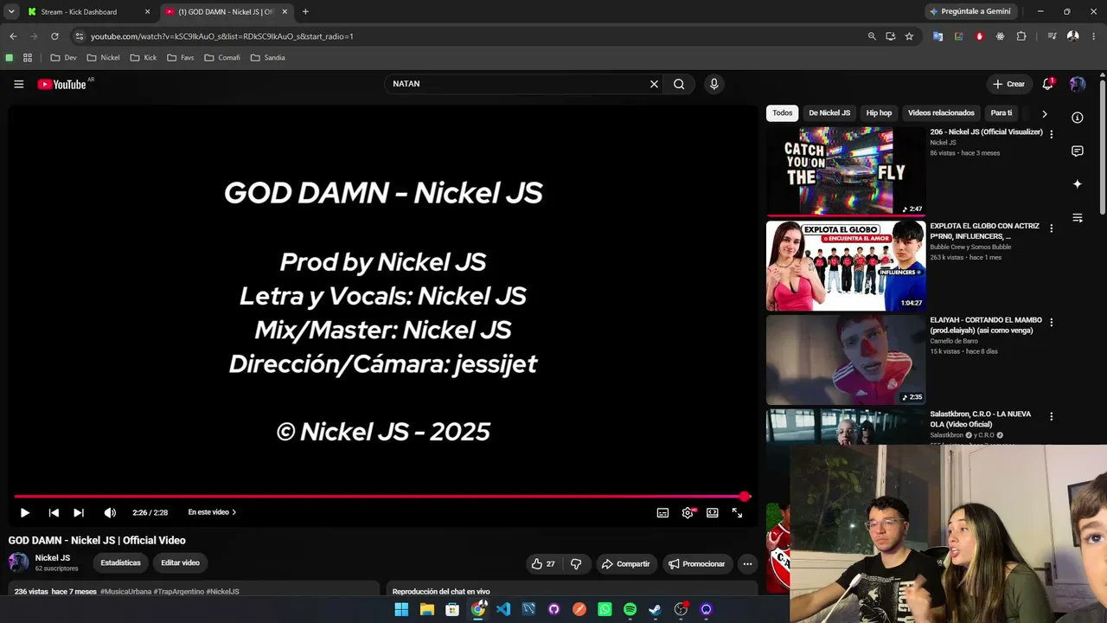
Task: Go to the YouTube home logo
Action: [x=62, y=84]
